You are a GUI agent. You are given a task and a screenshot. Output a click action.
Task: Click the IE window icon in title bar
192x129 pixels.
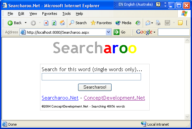5,5
